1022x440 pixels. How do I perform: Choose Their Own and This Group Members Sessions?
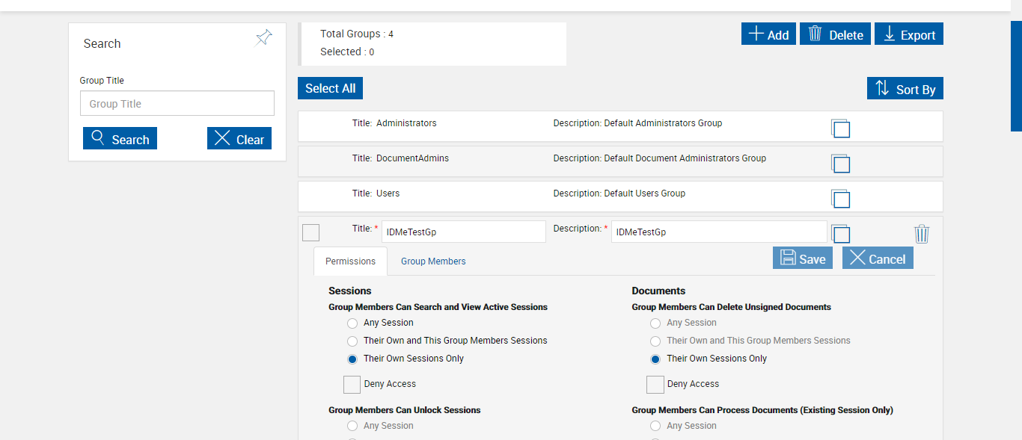click(x=352, y=341)
